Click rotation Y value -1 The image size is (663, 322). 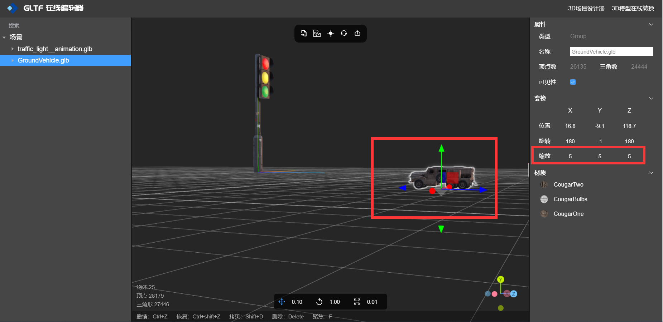[600, 142]
